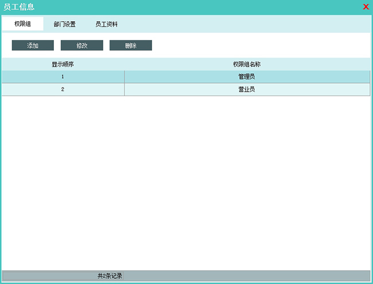Viewport: 373px width, 284px height.
Task: Click blank tab strip right of 员工资料
Action: click(x=247, y=24)
